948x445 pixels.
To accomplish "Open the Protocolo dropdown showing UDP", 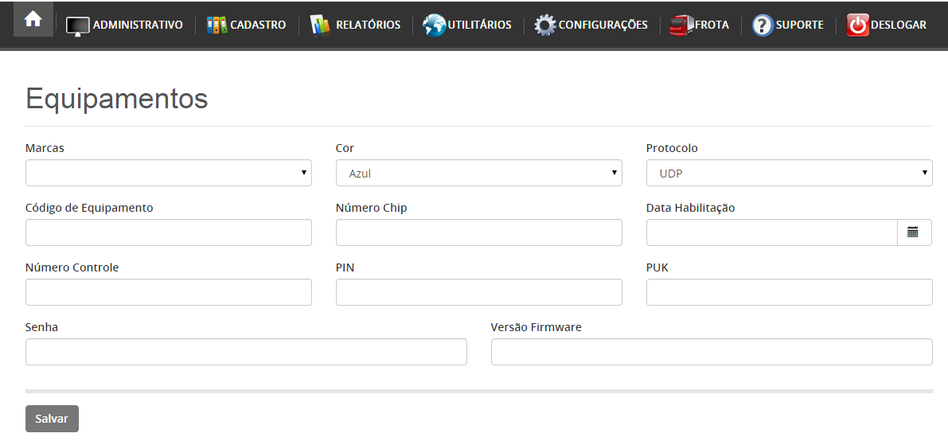I will pyautogui.click(x=789, y=173).
